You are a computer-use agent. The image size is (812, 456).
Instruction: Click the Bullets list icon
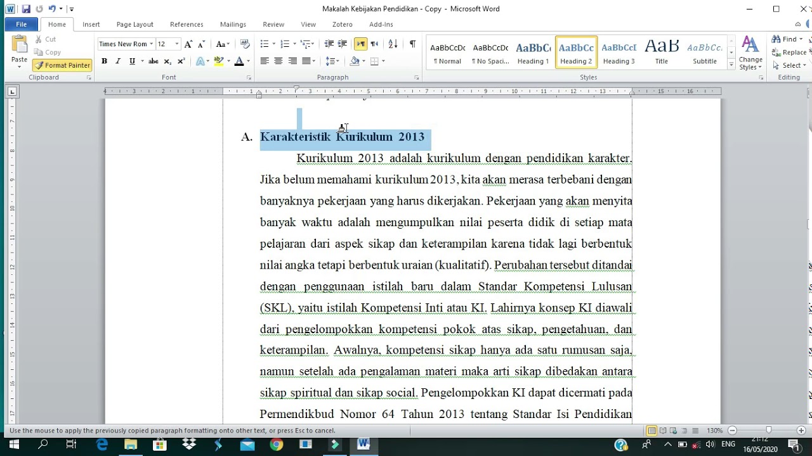point(264,44)
